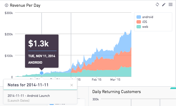Click the Feb '15 axis label

point(97,80)
